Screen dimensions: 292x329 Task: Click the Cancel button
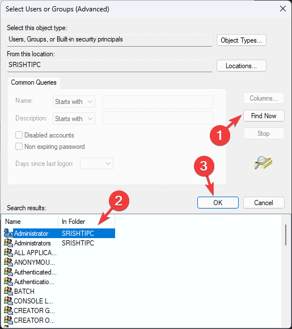click(x=264, y=202)
